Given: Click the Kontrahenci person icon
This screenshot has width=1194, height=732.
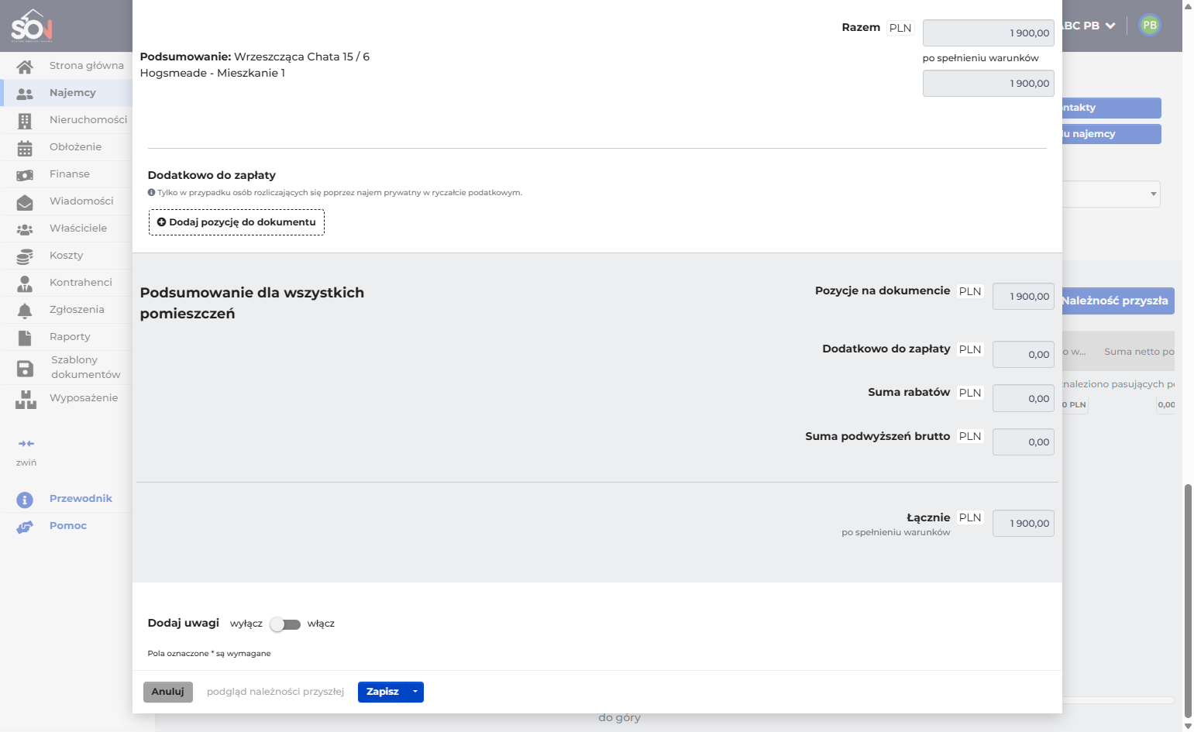Looking at the screenshot, I should [x=25, y=284].
